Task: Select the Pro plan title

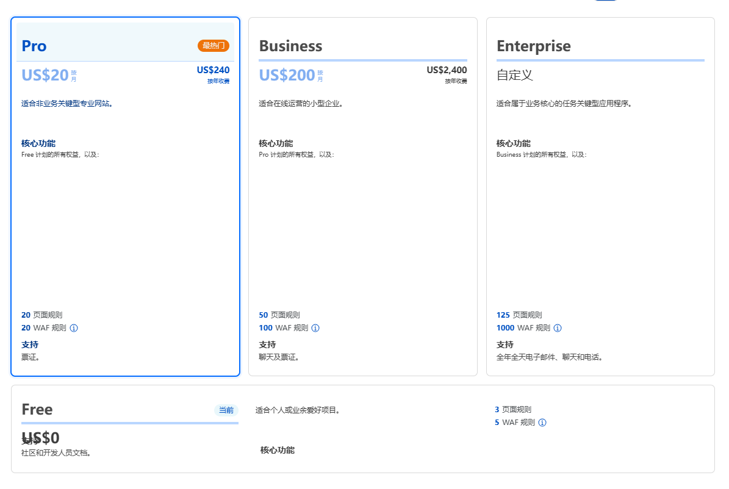Action: pos(34,46)
